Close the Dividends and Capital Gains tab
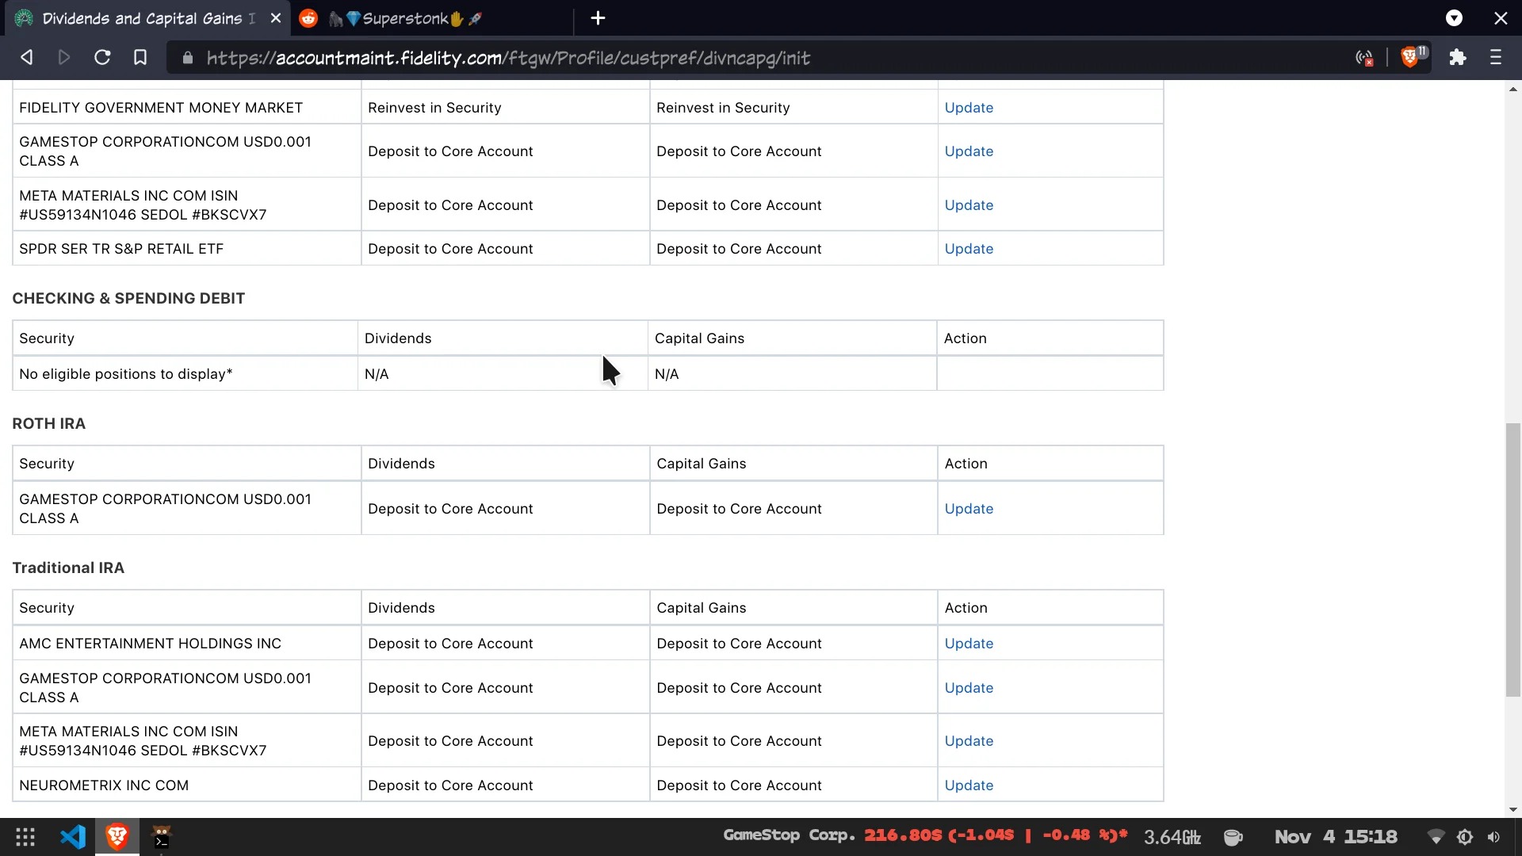Viewport: 1522px width, 856px height. [x=276, y=17]
